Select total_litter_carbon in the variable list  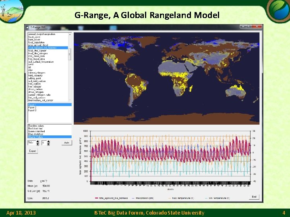coord(37,51)
